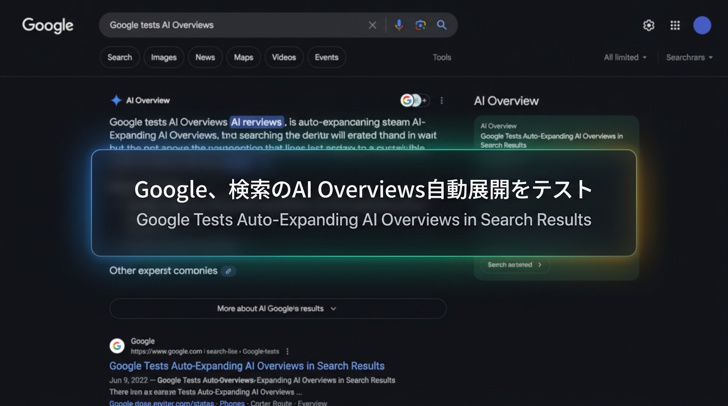728x406 pixels.
Task: Select the Search tab
Action: tap(120, 57)
